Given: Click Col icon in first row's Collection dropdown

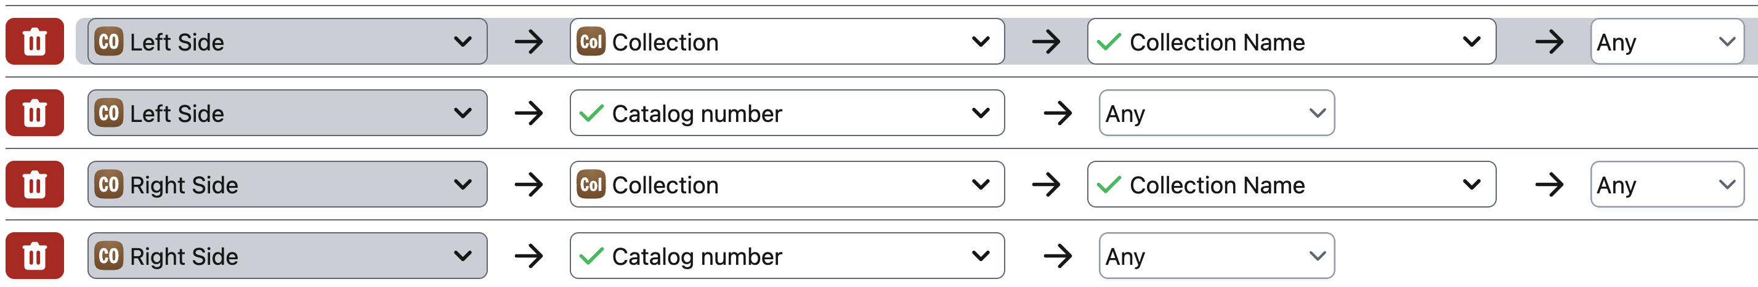Looking at the screenshot, I should [x=591, y=42].
